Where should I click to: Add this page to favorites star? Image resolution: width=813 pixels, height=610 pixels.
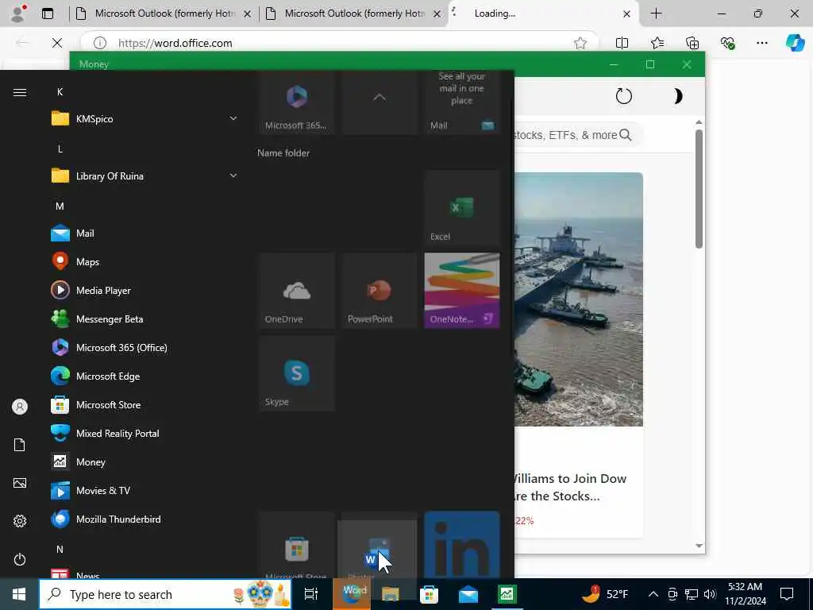coord(580,43)
